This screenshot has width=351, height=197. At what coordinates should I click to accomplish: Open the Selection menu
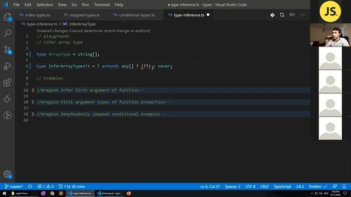coord(44,4)
